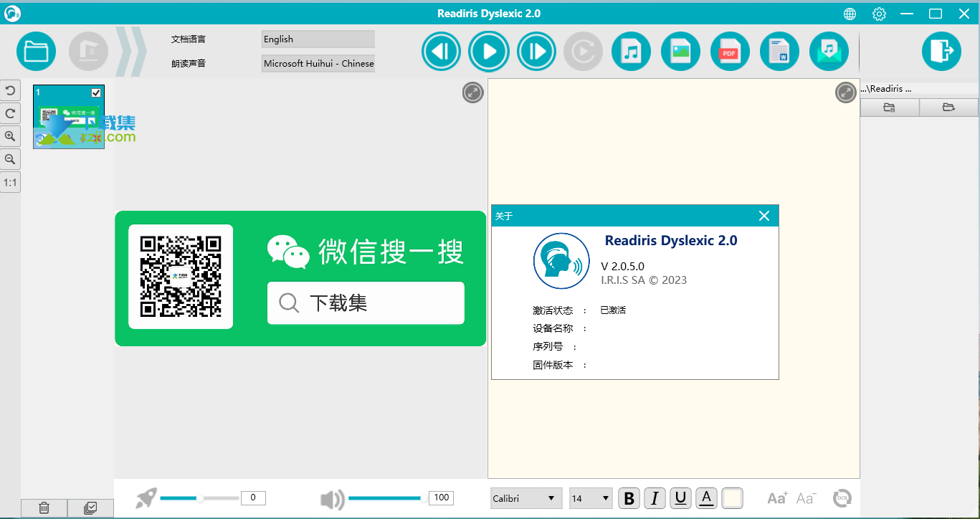Open the font size dropdown showing 14

pos(591,498)
